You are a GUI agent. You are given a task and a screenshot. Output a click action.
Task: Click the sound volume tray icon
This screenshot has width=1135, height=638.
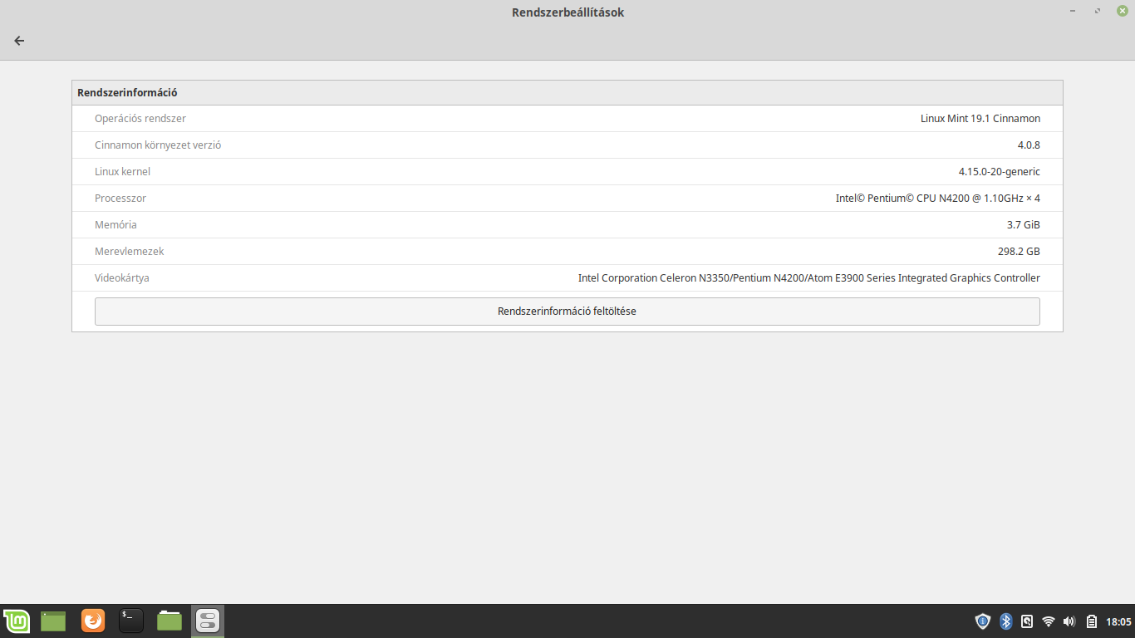1069,621
